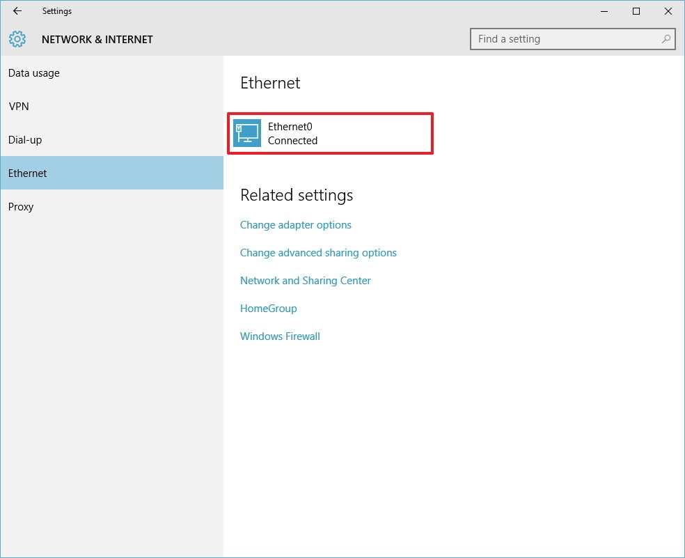Open VPN settings from sidebar
Viewport: 685px width, 558px height.
point(19,106)
